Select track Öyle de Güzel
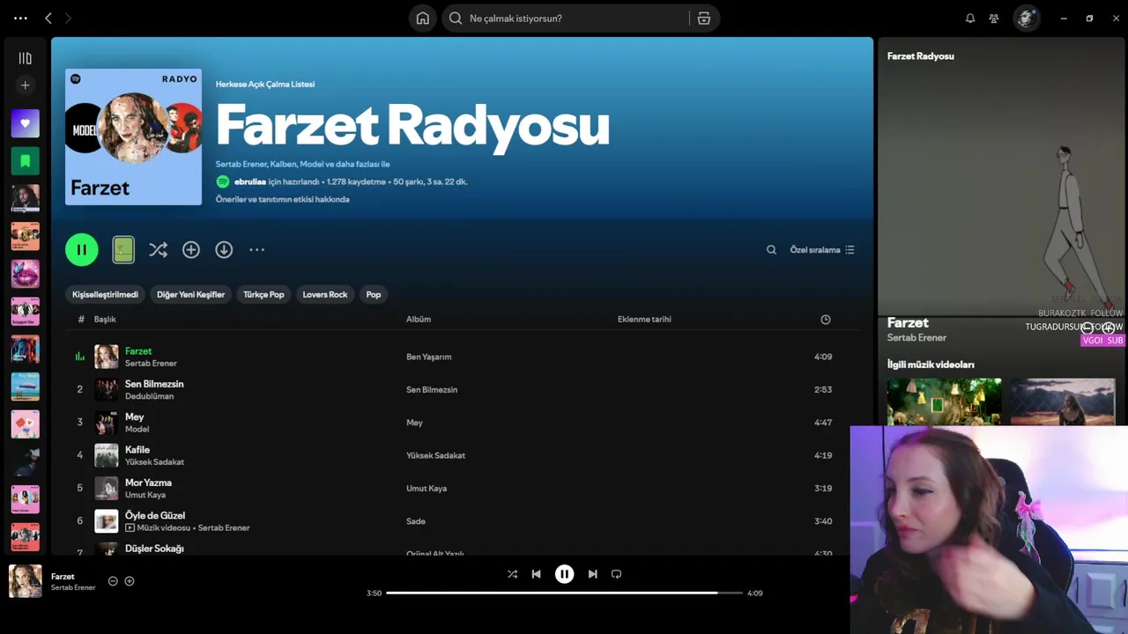 (x=155, y=515)
